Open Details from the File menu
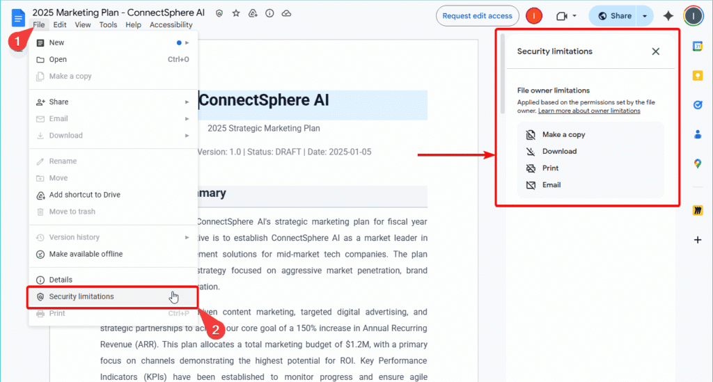 [113, 280]
